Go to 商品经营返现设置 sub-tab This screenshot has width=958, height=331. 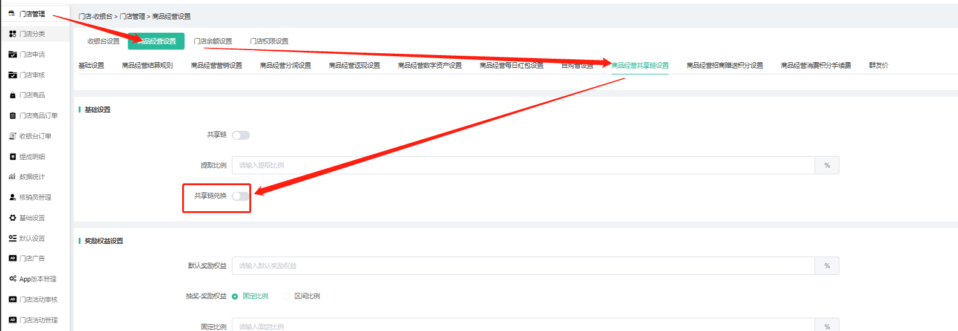[354, 65]
